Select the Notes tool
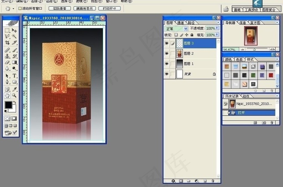 point(7,89)
